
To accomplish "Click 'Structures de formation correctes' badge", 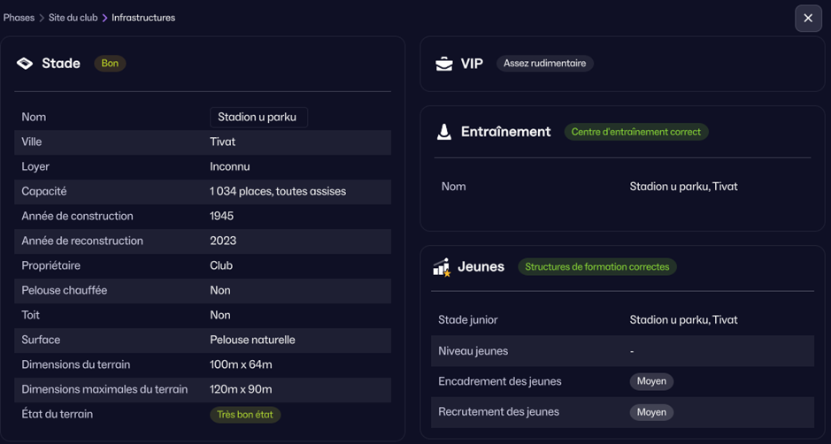I will (596, 267).
